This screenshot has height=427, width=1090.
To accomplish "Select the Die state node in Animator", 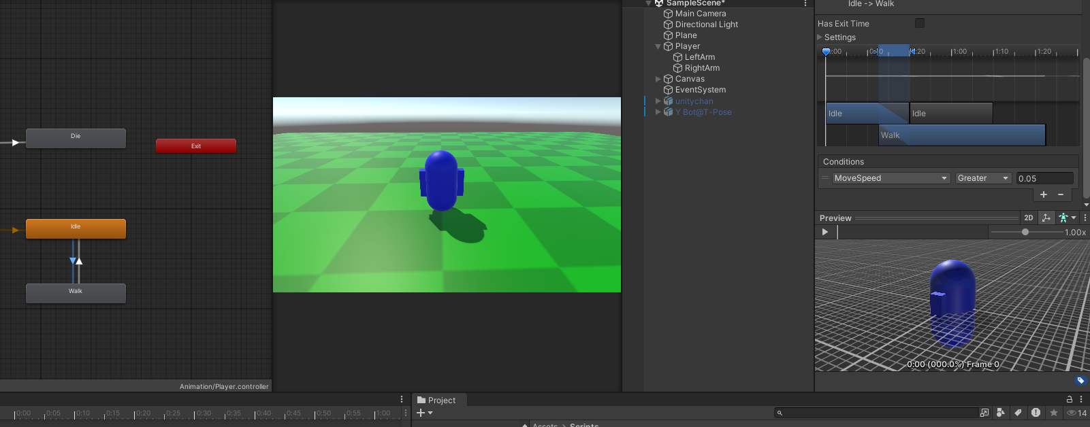I will pos(76,138).
